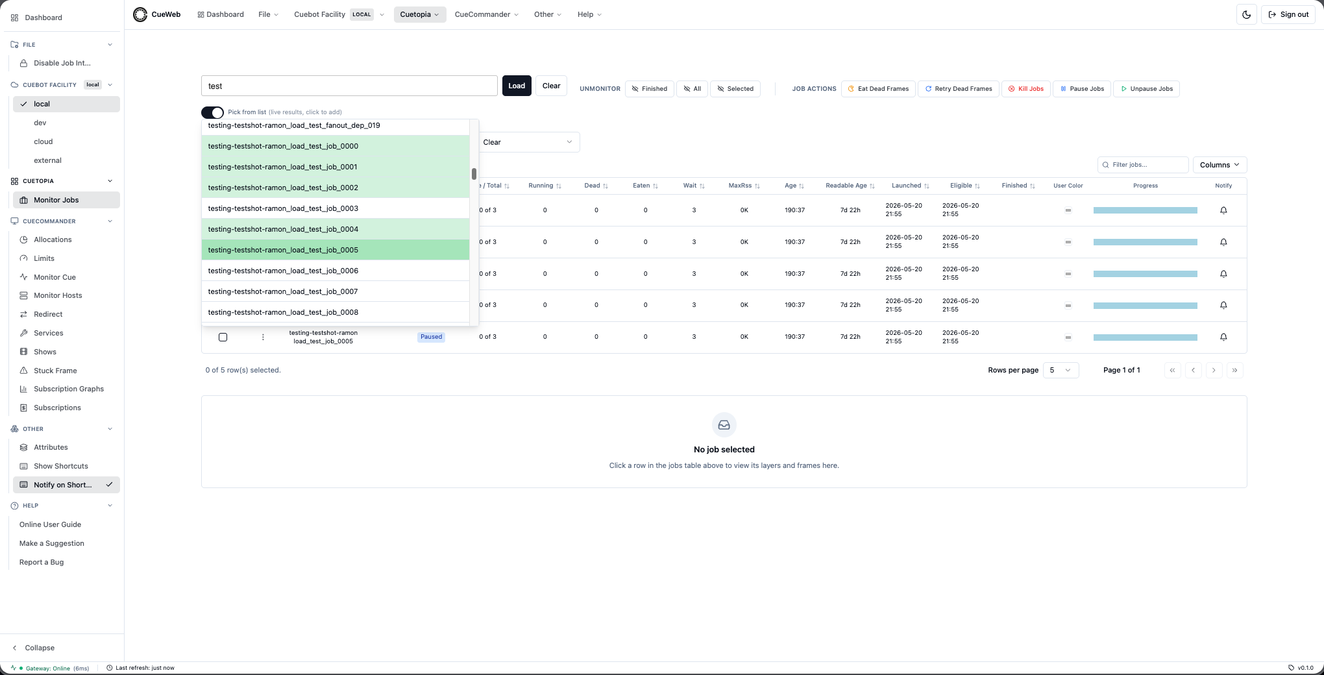Open the Cuetopia menu
This screenshot has height=675, width=1324.
point(420,14)
